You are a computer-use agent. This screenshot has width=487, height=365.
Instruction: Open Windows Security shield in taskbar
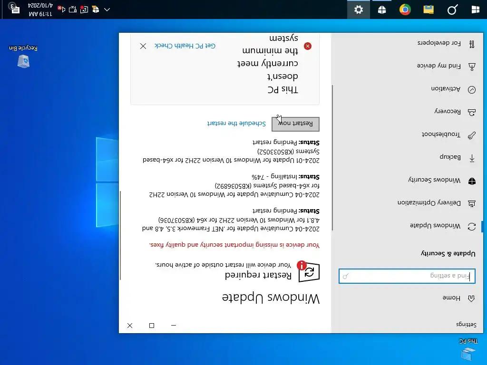click(x=382, y=10)
